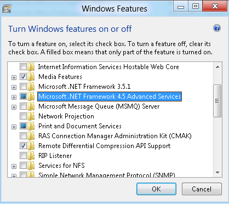The image size is (229, 204).
Task: Select Microsoft Message Queue (MSMQ) Server label
Action: [99, 106]
